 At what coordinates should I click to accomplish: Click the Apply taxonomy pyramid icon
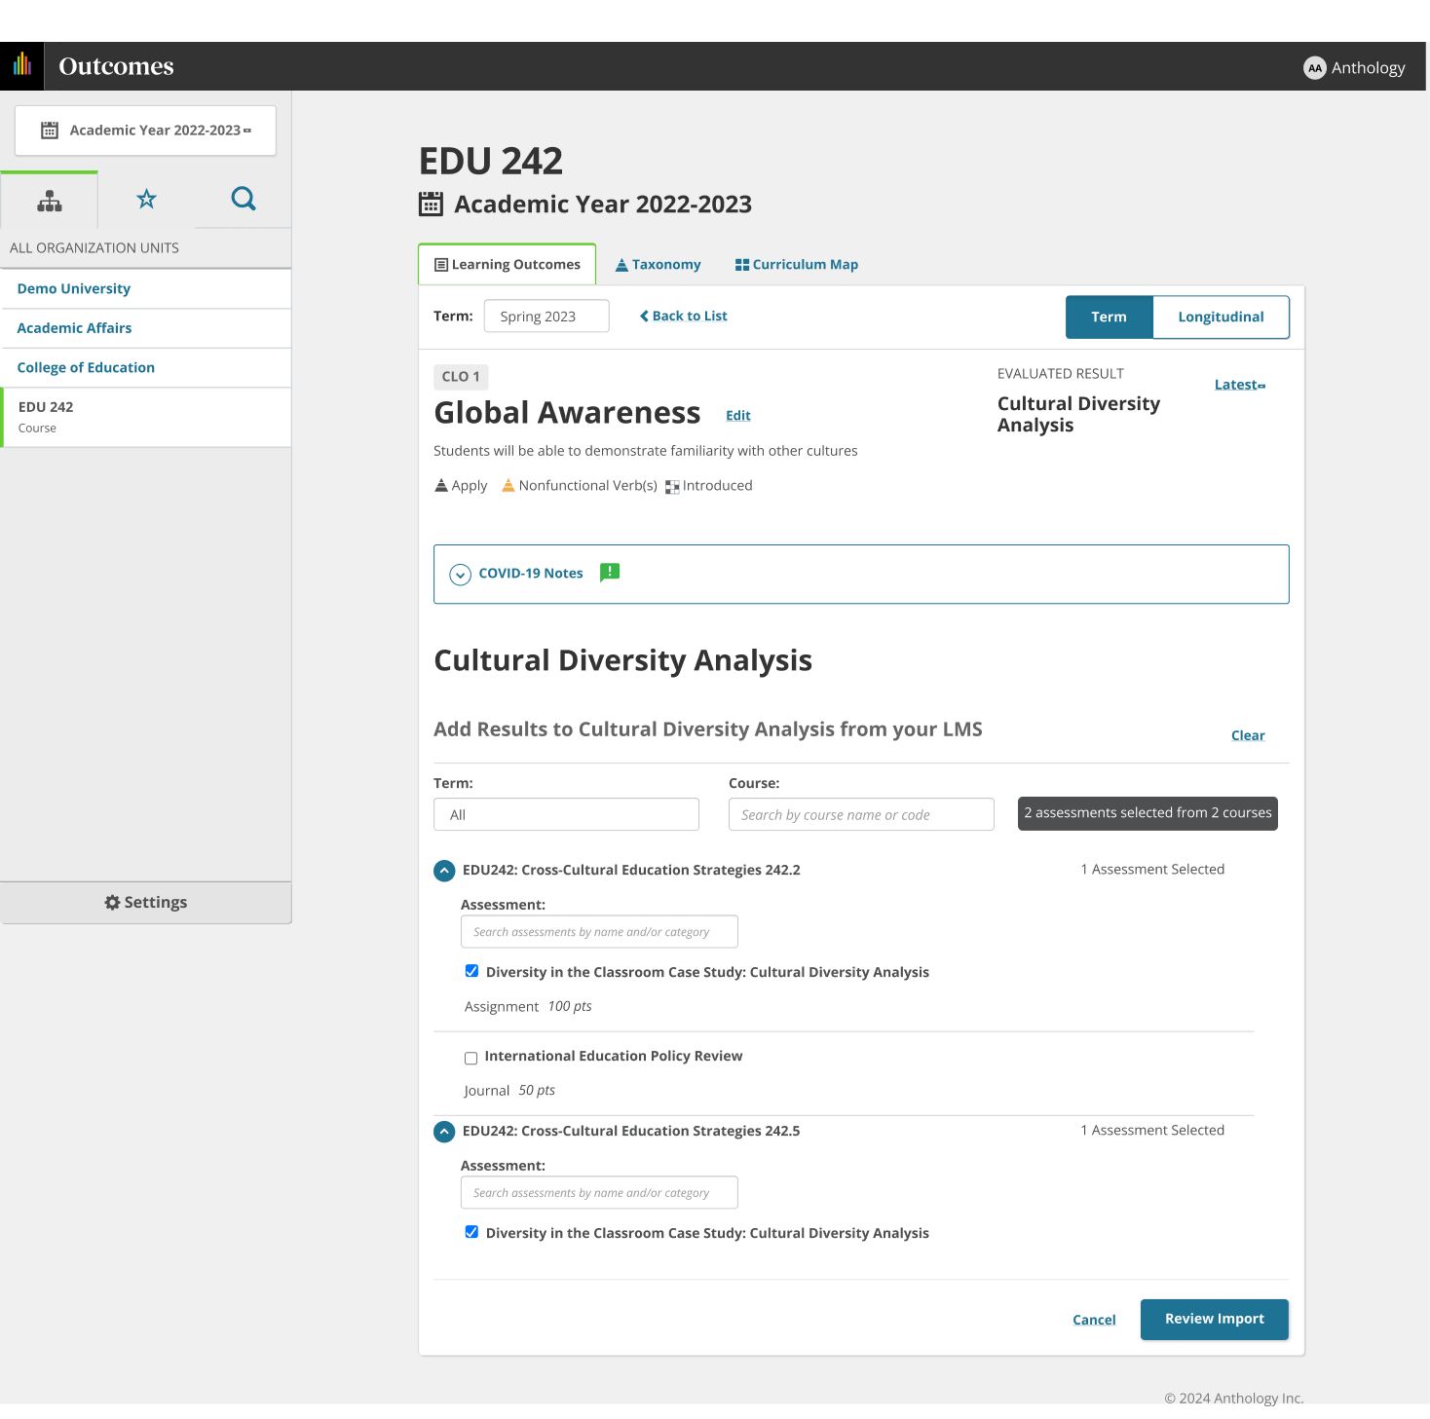point(441,485)
